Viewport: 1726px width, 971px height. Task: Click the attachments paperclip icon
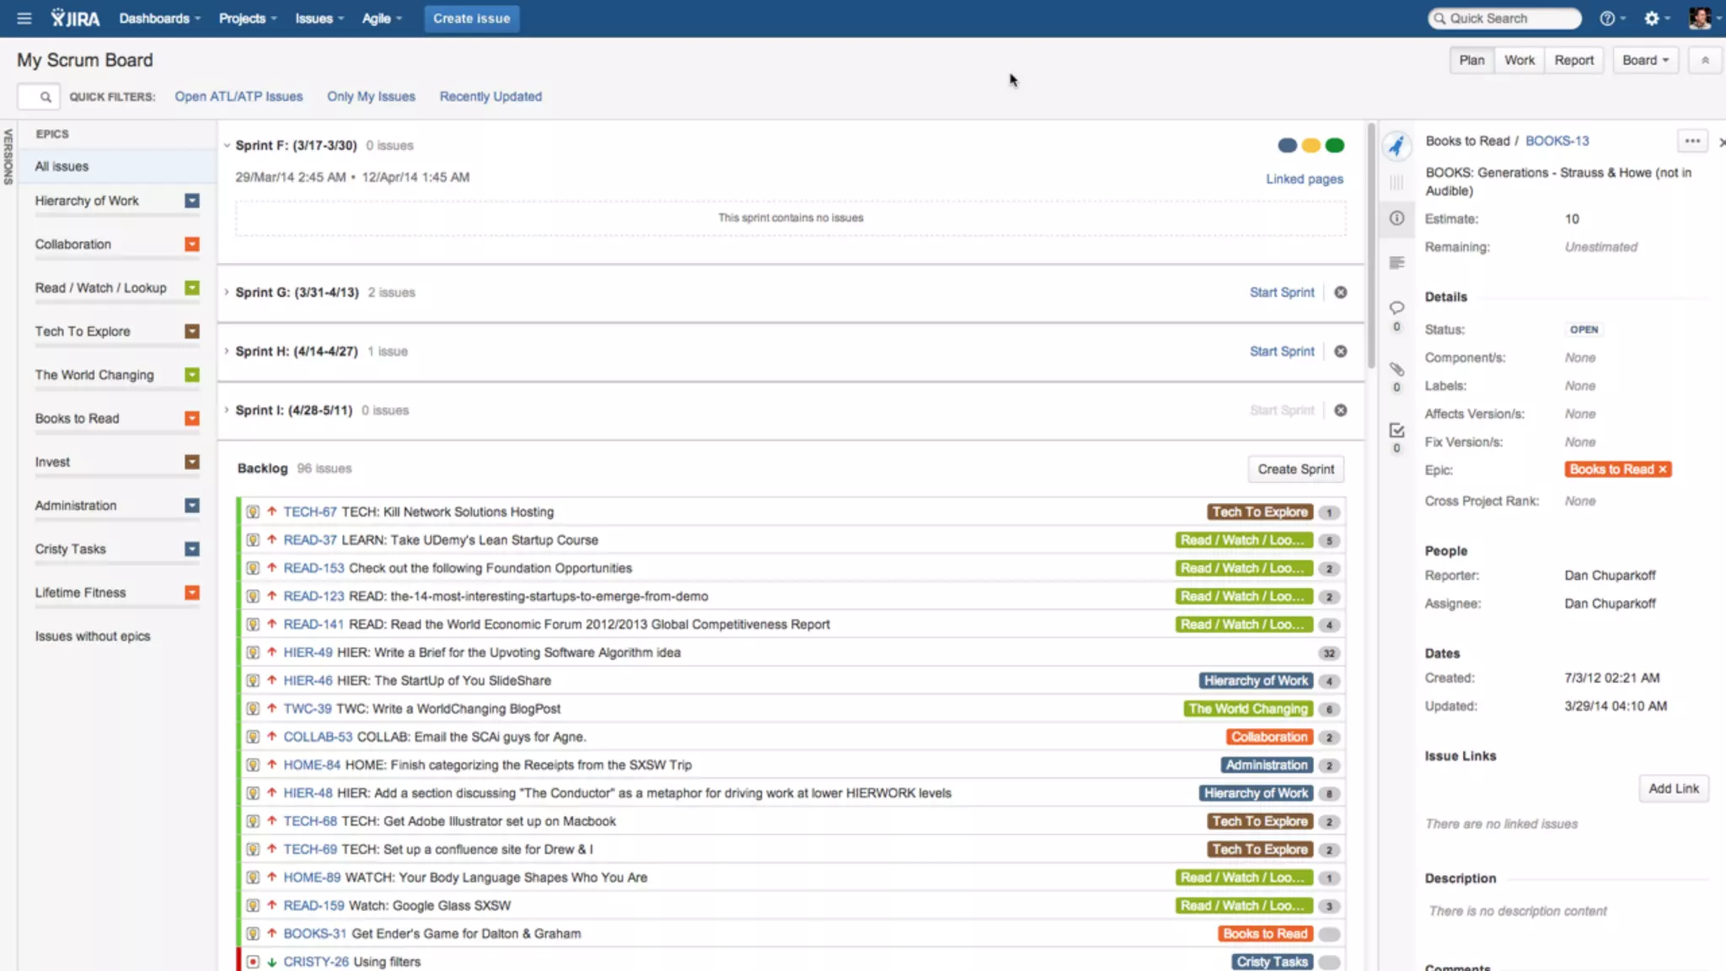click(1396, 369)
